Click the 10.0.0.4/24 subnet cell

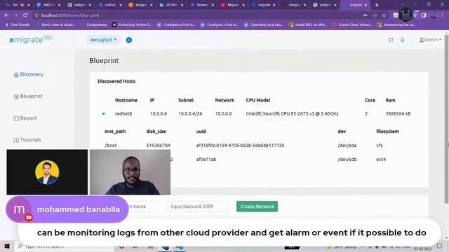point(190,113)
